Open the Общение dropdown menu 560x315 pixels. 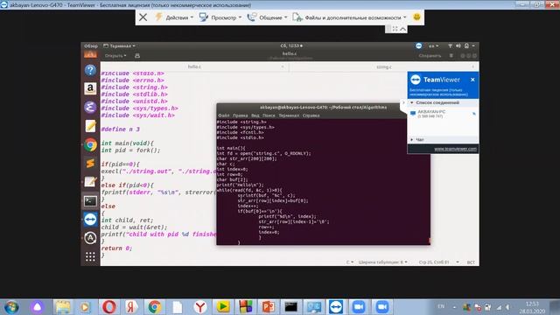(267, 17)
